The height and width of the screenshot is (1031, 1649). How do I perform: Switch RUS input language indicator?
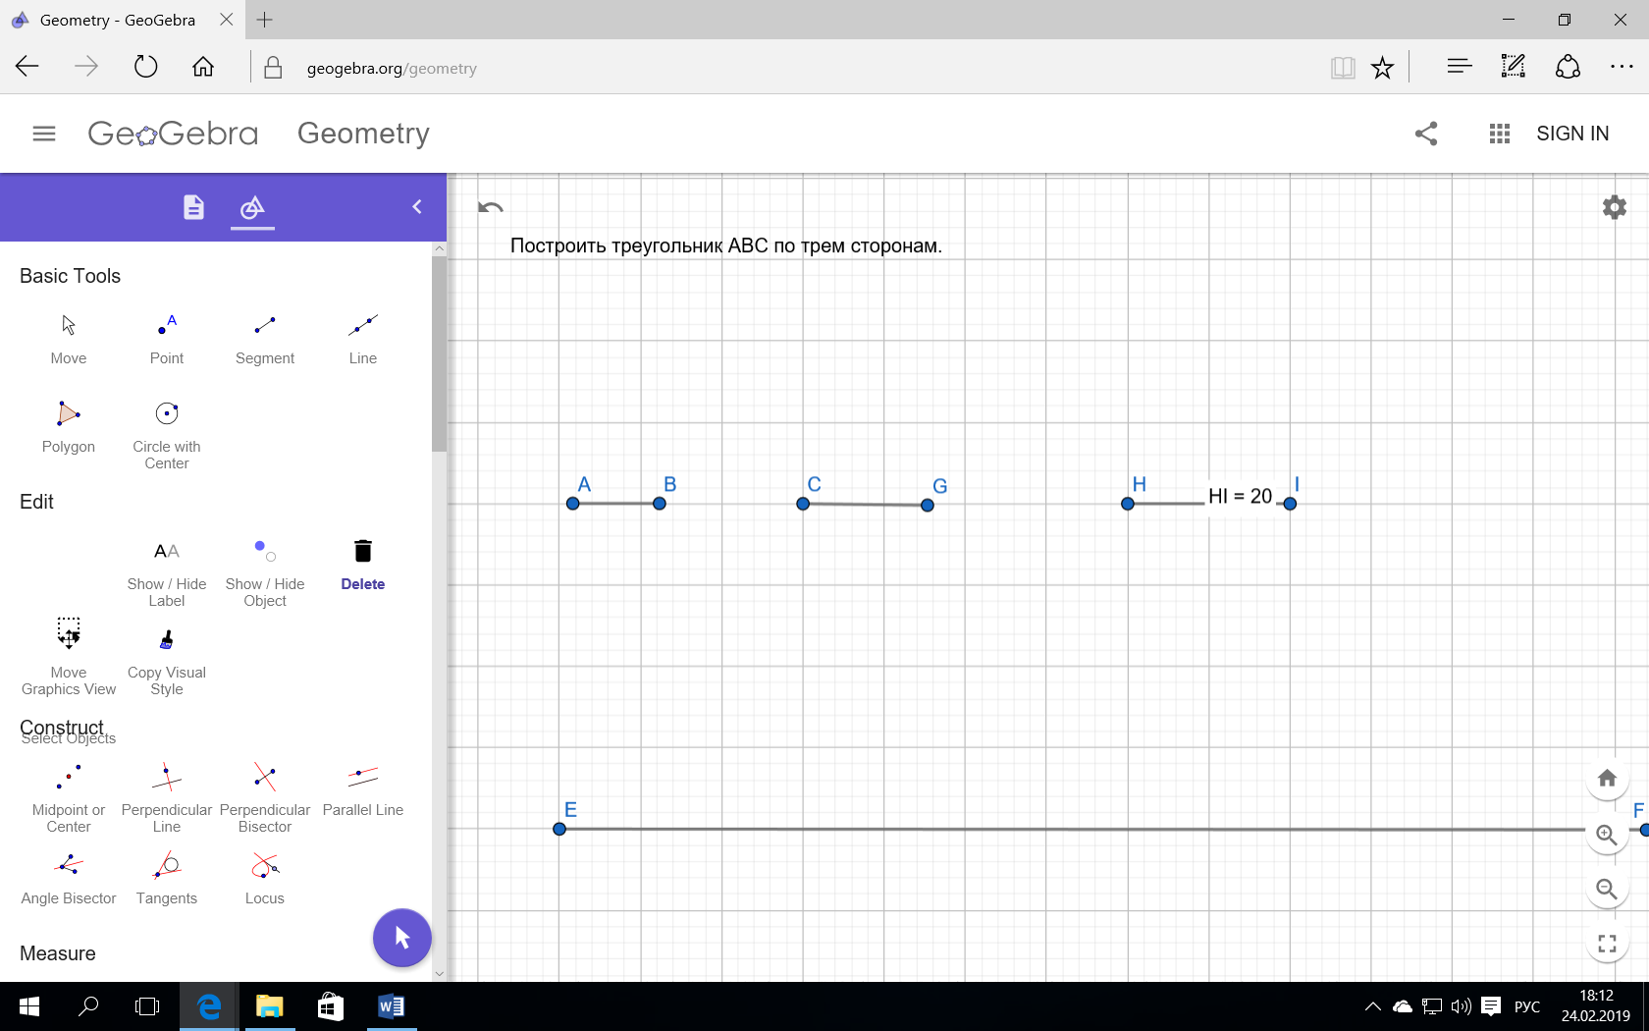(1526, 1006)
